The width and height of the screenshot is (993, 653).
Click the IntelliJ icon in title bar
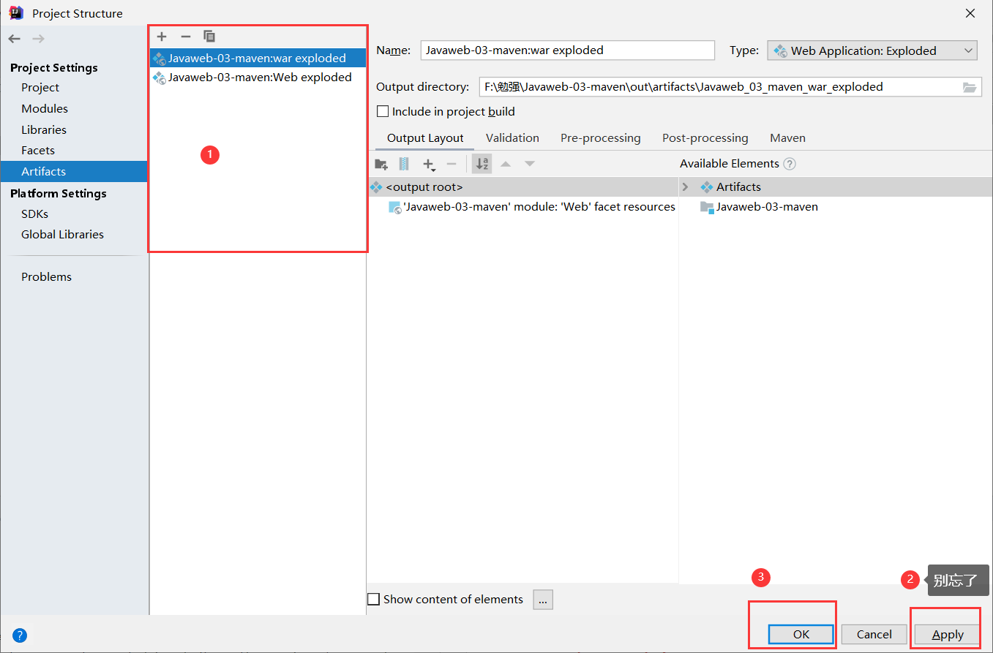16,13
